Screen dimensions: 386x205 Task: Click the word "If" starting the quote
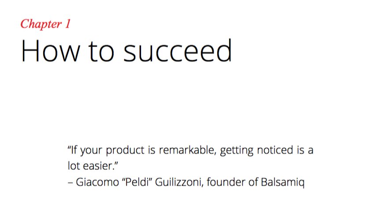[x=73, y=150]
